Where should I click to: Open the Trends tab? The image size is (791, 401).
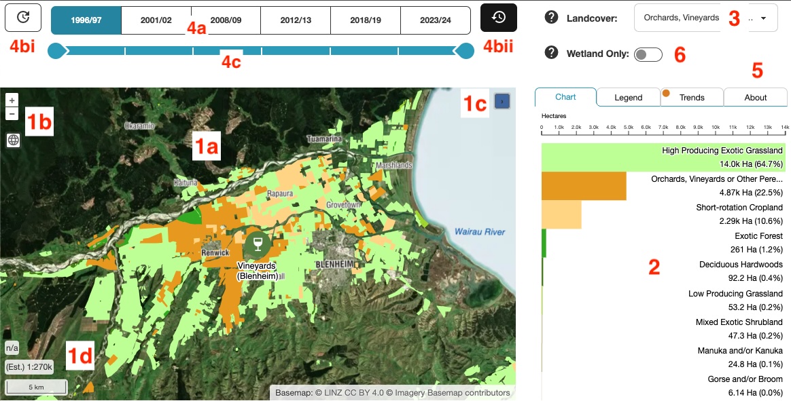pos(692,98)
